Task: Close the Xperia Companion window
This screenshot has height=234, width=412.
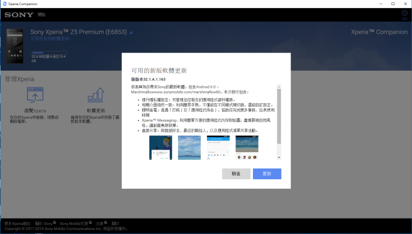Action: click(406, 3)
